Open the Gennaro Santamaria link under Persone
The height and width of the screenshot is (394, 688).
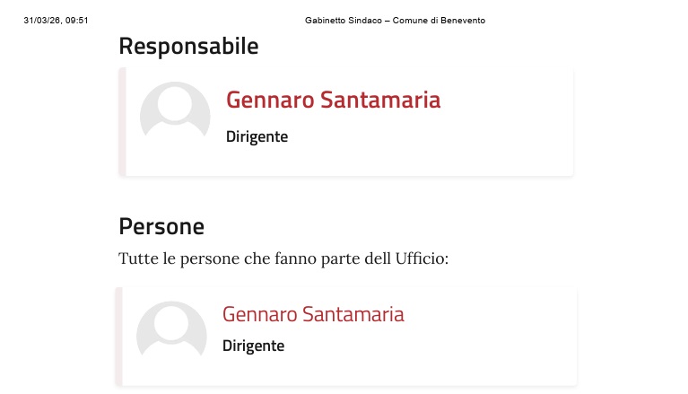pyautogui.click(x=313, y=314)
